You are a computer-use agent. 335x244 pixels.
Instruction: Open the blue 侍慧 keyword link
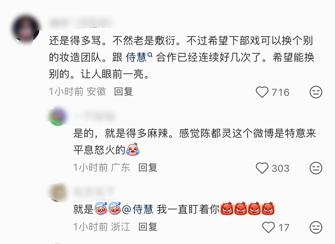[136, 57]
